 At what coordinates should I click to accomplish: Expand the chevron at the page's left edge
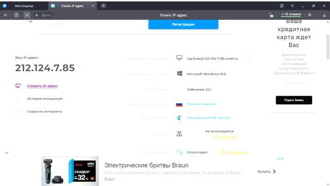tap(7, 153)
